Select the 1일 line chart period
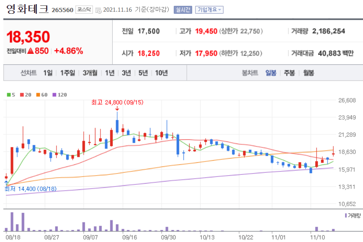 [x=48, y=73]
